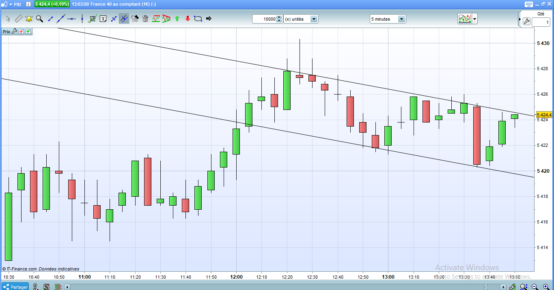Screen dimensions: 554x290
Task: Select the triangle pattern drawing tool
Action: pos(166,19)
